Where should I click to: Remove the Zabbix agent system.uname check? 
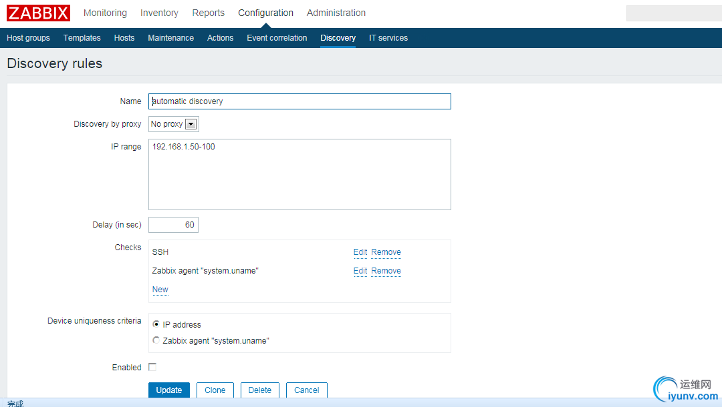(x=386, y=271)
